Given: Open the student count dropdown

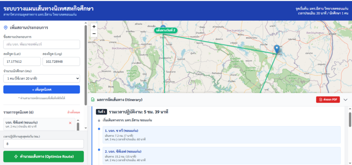Looking at the screenshot, I should (x=42, y=79).
